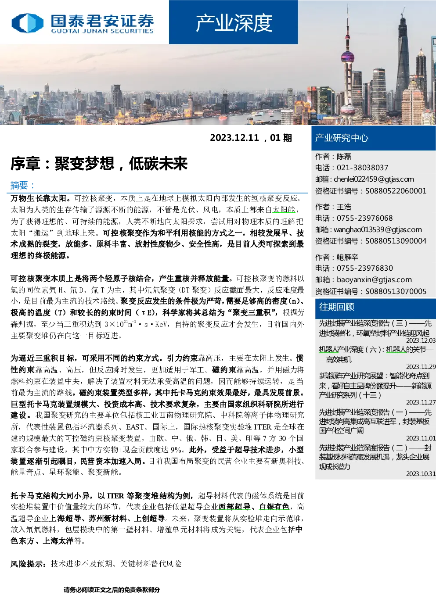Click paragraph starting 托卡马克结构大同小异
Screen dimensions: 436x616
point(157,518)
